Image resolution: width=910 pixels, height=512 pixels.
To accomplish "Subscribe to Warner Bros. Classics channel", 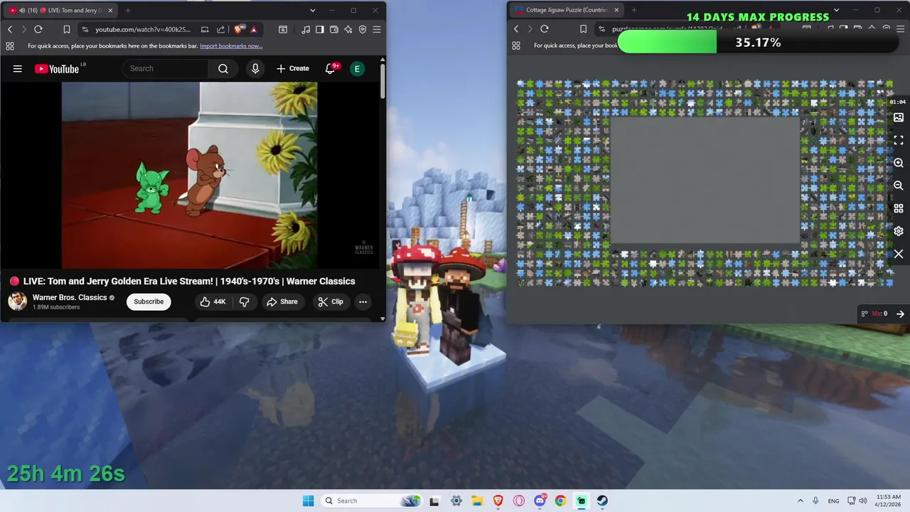I will [x=149, y=302].
